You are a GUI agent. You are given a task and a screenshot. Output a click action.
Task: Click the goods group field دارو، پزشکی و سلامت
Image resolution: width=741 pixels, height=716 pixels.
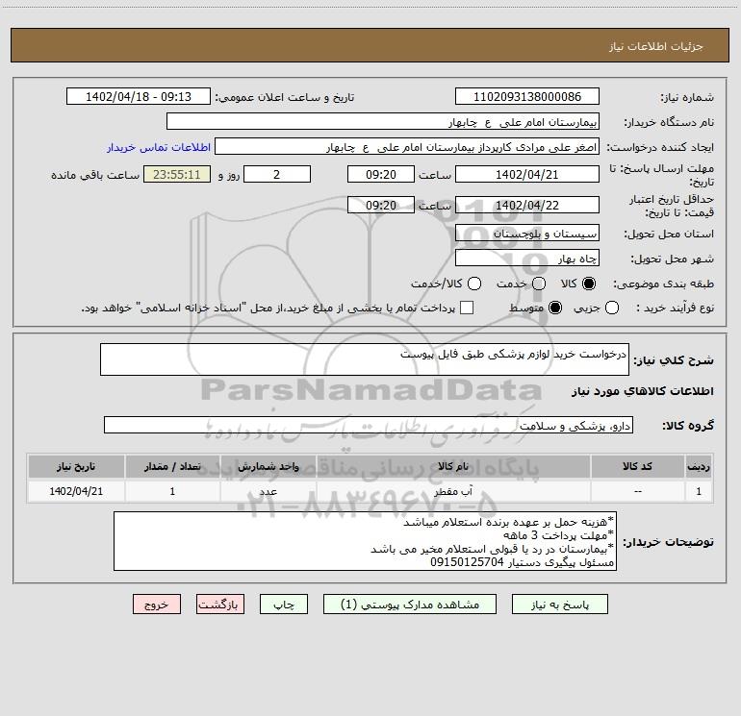(x=369, y=425)
